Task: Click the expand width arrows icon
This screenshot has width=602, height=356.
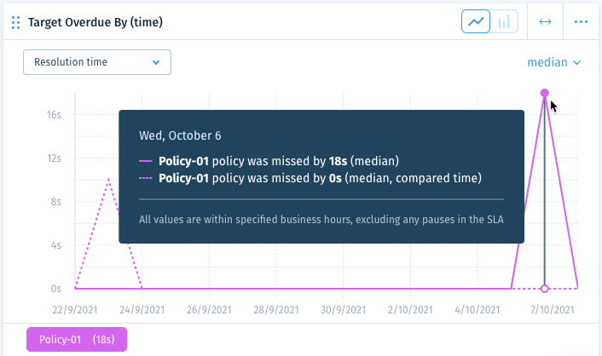Action: point(545,22)
